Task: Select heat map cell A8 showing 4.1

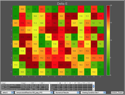Action: pyautogui.click(x=16, y=58)
